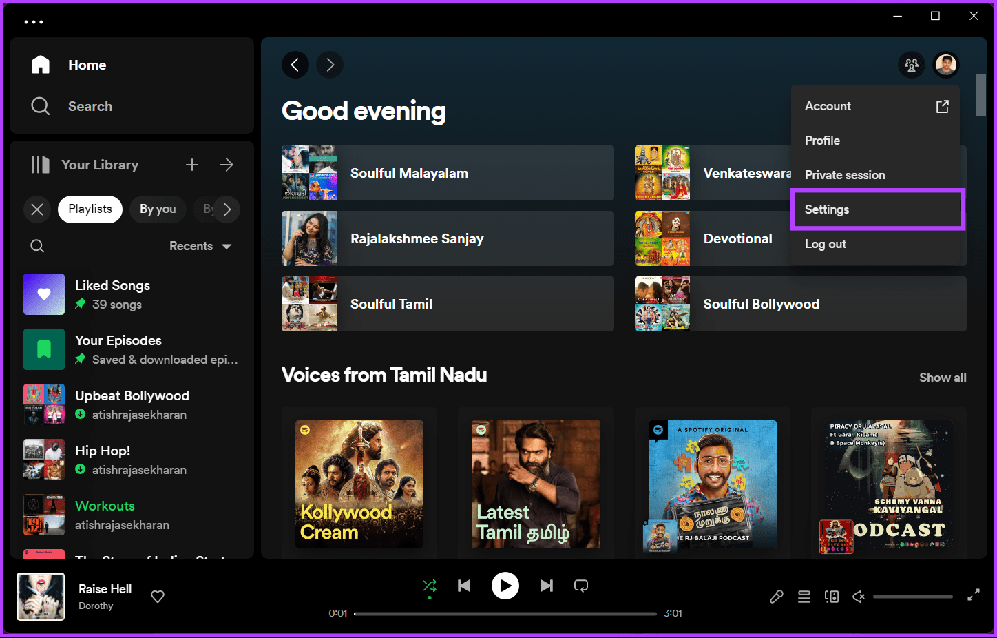Choose Log out in the menu

(877, 244)
